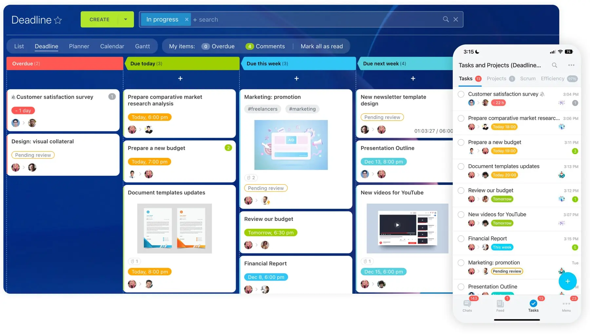Tap the search magnifier in mobile header

point(555,65)
